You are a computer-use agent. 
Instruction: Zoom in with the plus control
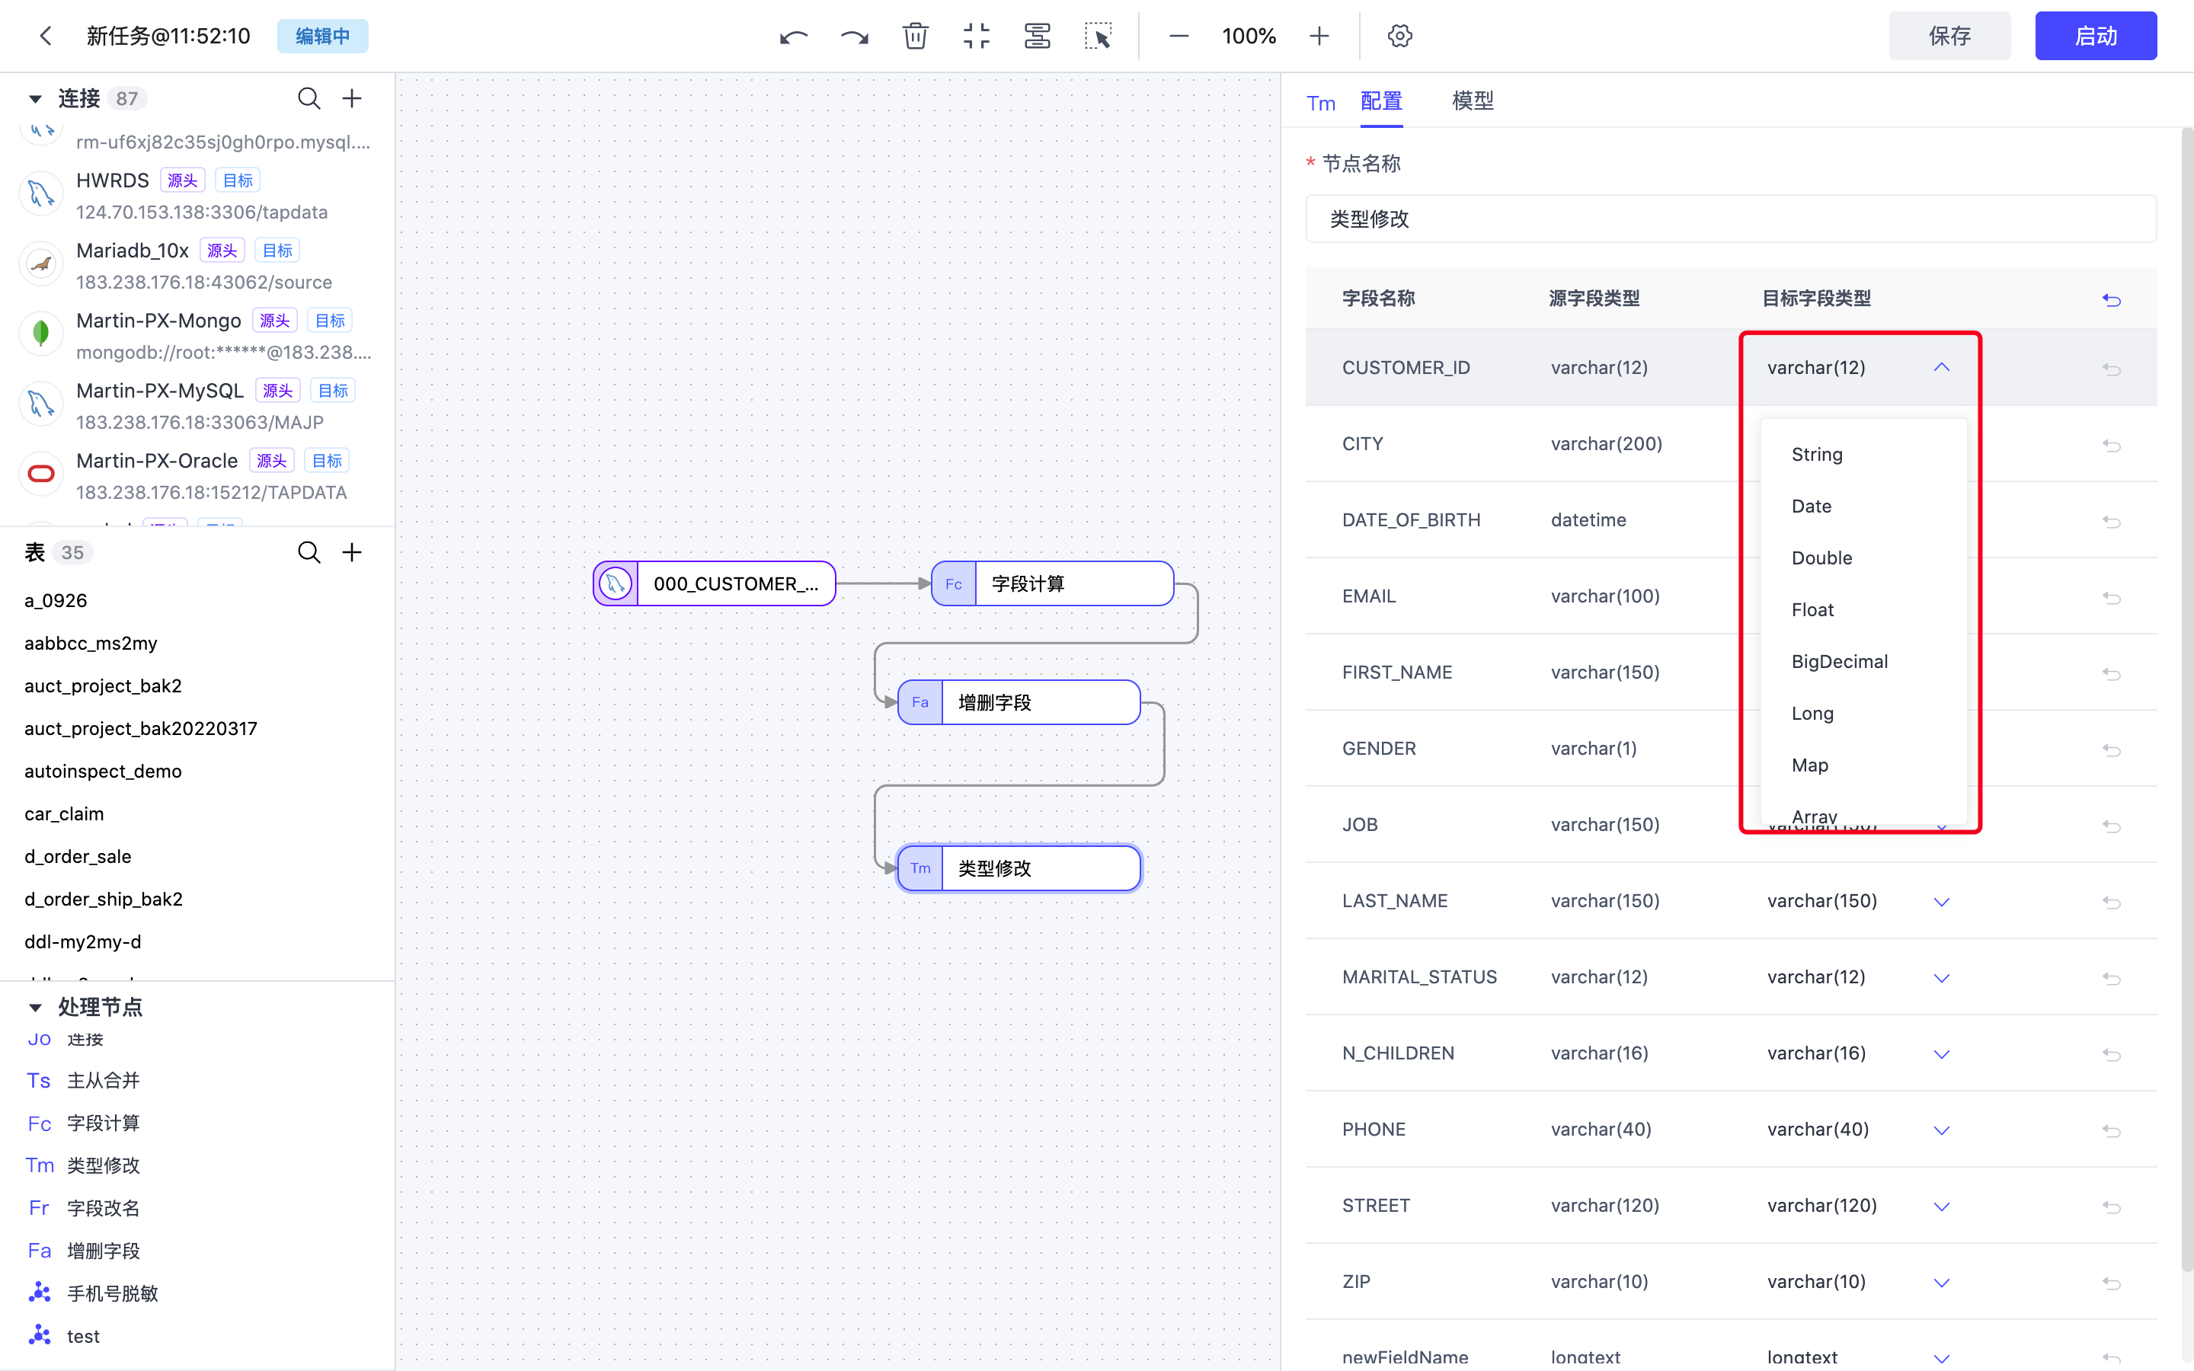(1319, 37)
